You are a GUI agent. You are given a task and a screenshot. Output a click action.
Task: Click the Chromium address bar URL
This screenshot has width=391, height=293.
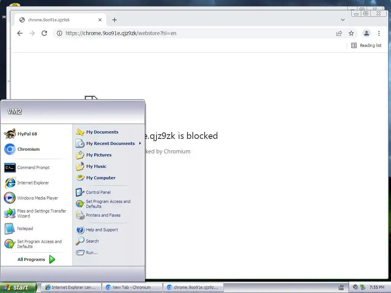pos(121,33)
